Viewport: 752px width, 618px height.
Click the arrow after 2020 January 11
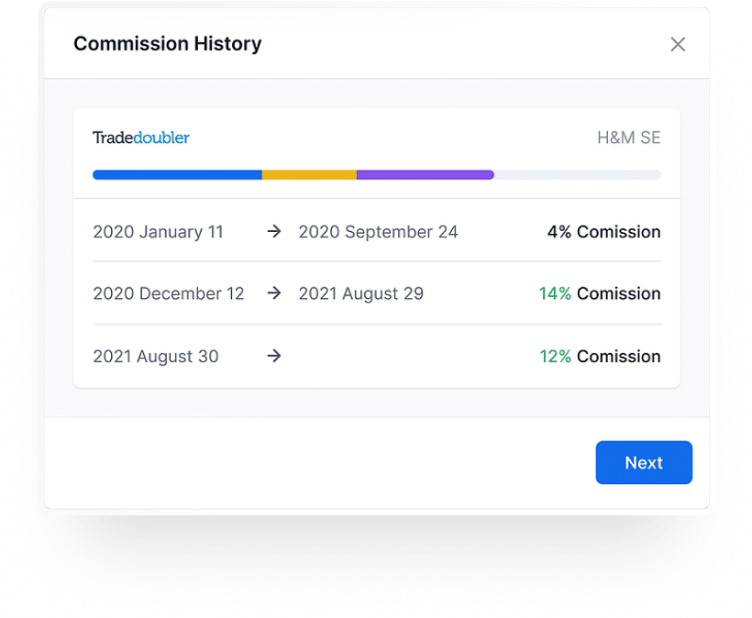click(273, 232)
